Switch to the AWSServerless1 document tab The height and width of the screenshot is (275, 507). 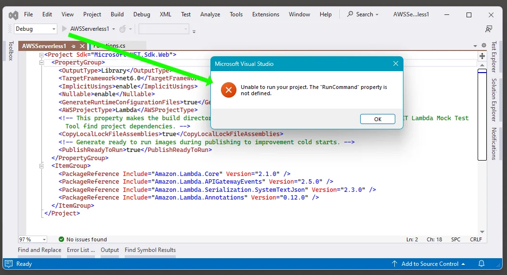(44, 46)
